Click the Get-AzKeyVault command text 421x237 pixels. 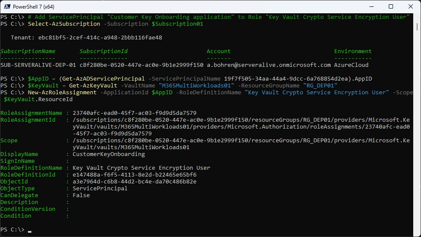point(93,86)
